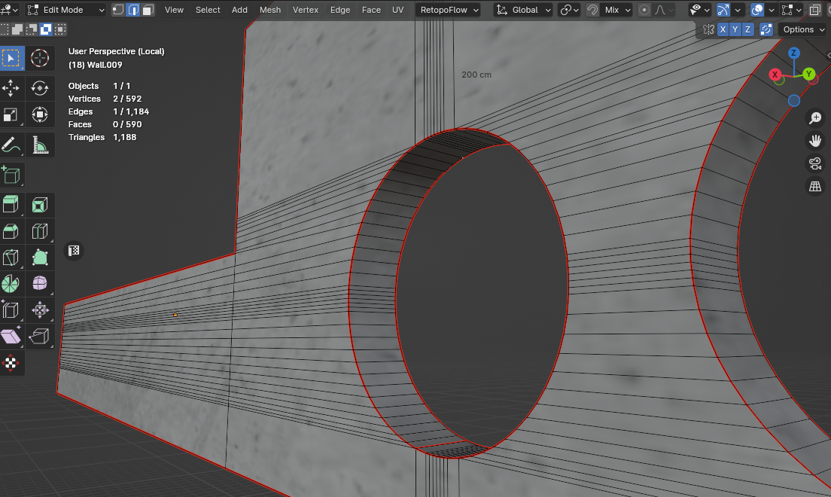831x497 pixels.
Task: Enable vertex select mode
Action: pos(118,10)
